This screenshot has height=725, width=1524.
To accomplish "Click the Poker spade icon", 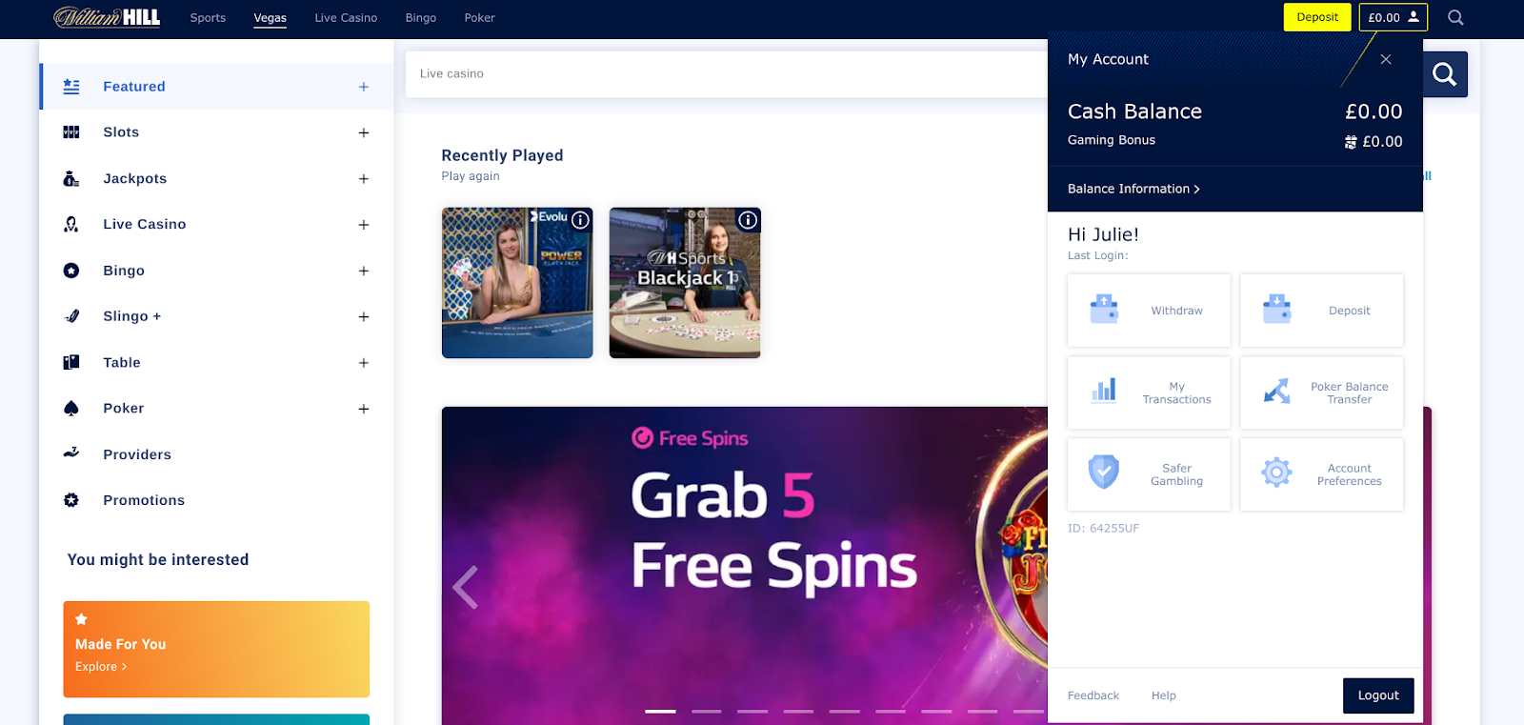I will [x=71, y=408].
